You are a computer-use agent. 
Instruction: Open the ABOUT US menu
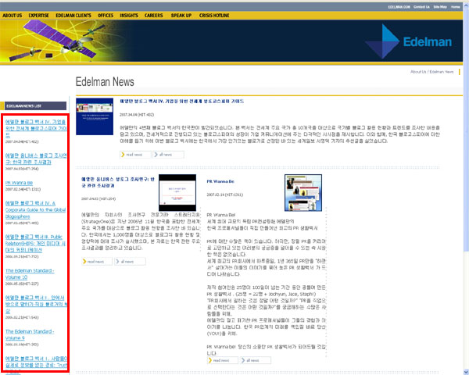pos(13,16)
